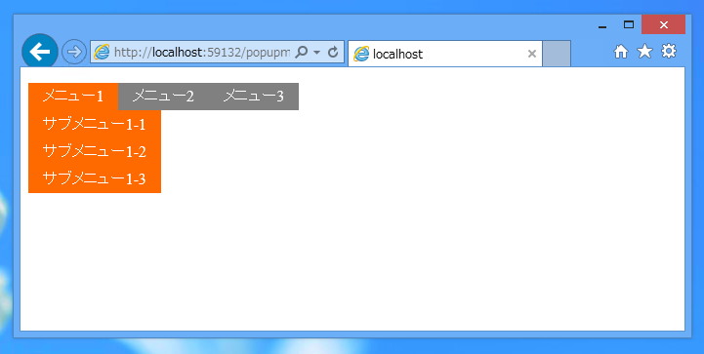Open a new tab with the blank tab button
704x354 pixels.
click(x=557, y=54)
